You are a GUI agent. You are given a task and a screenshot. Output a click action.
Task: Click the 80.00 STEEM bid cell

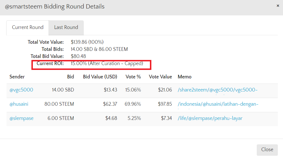59,104
